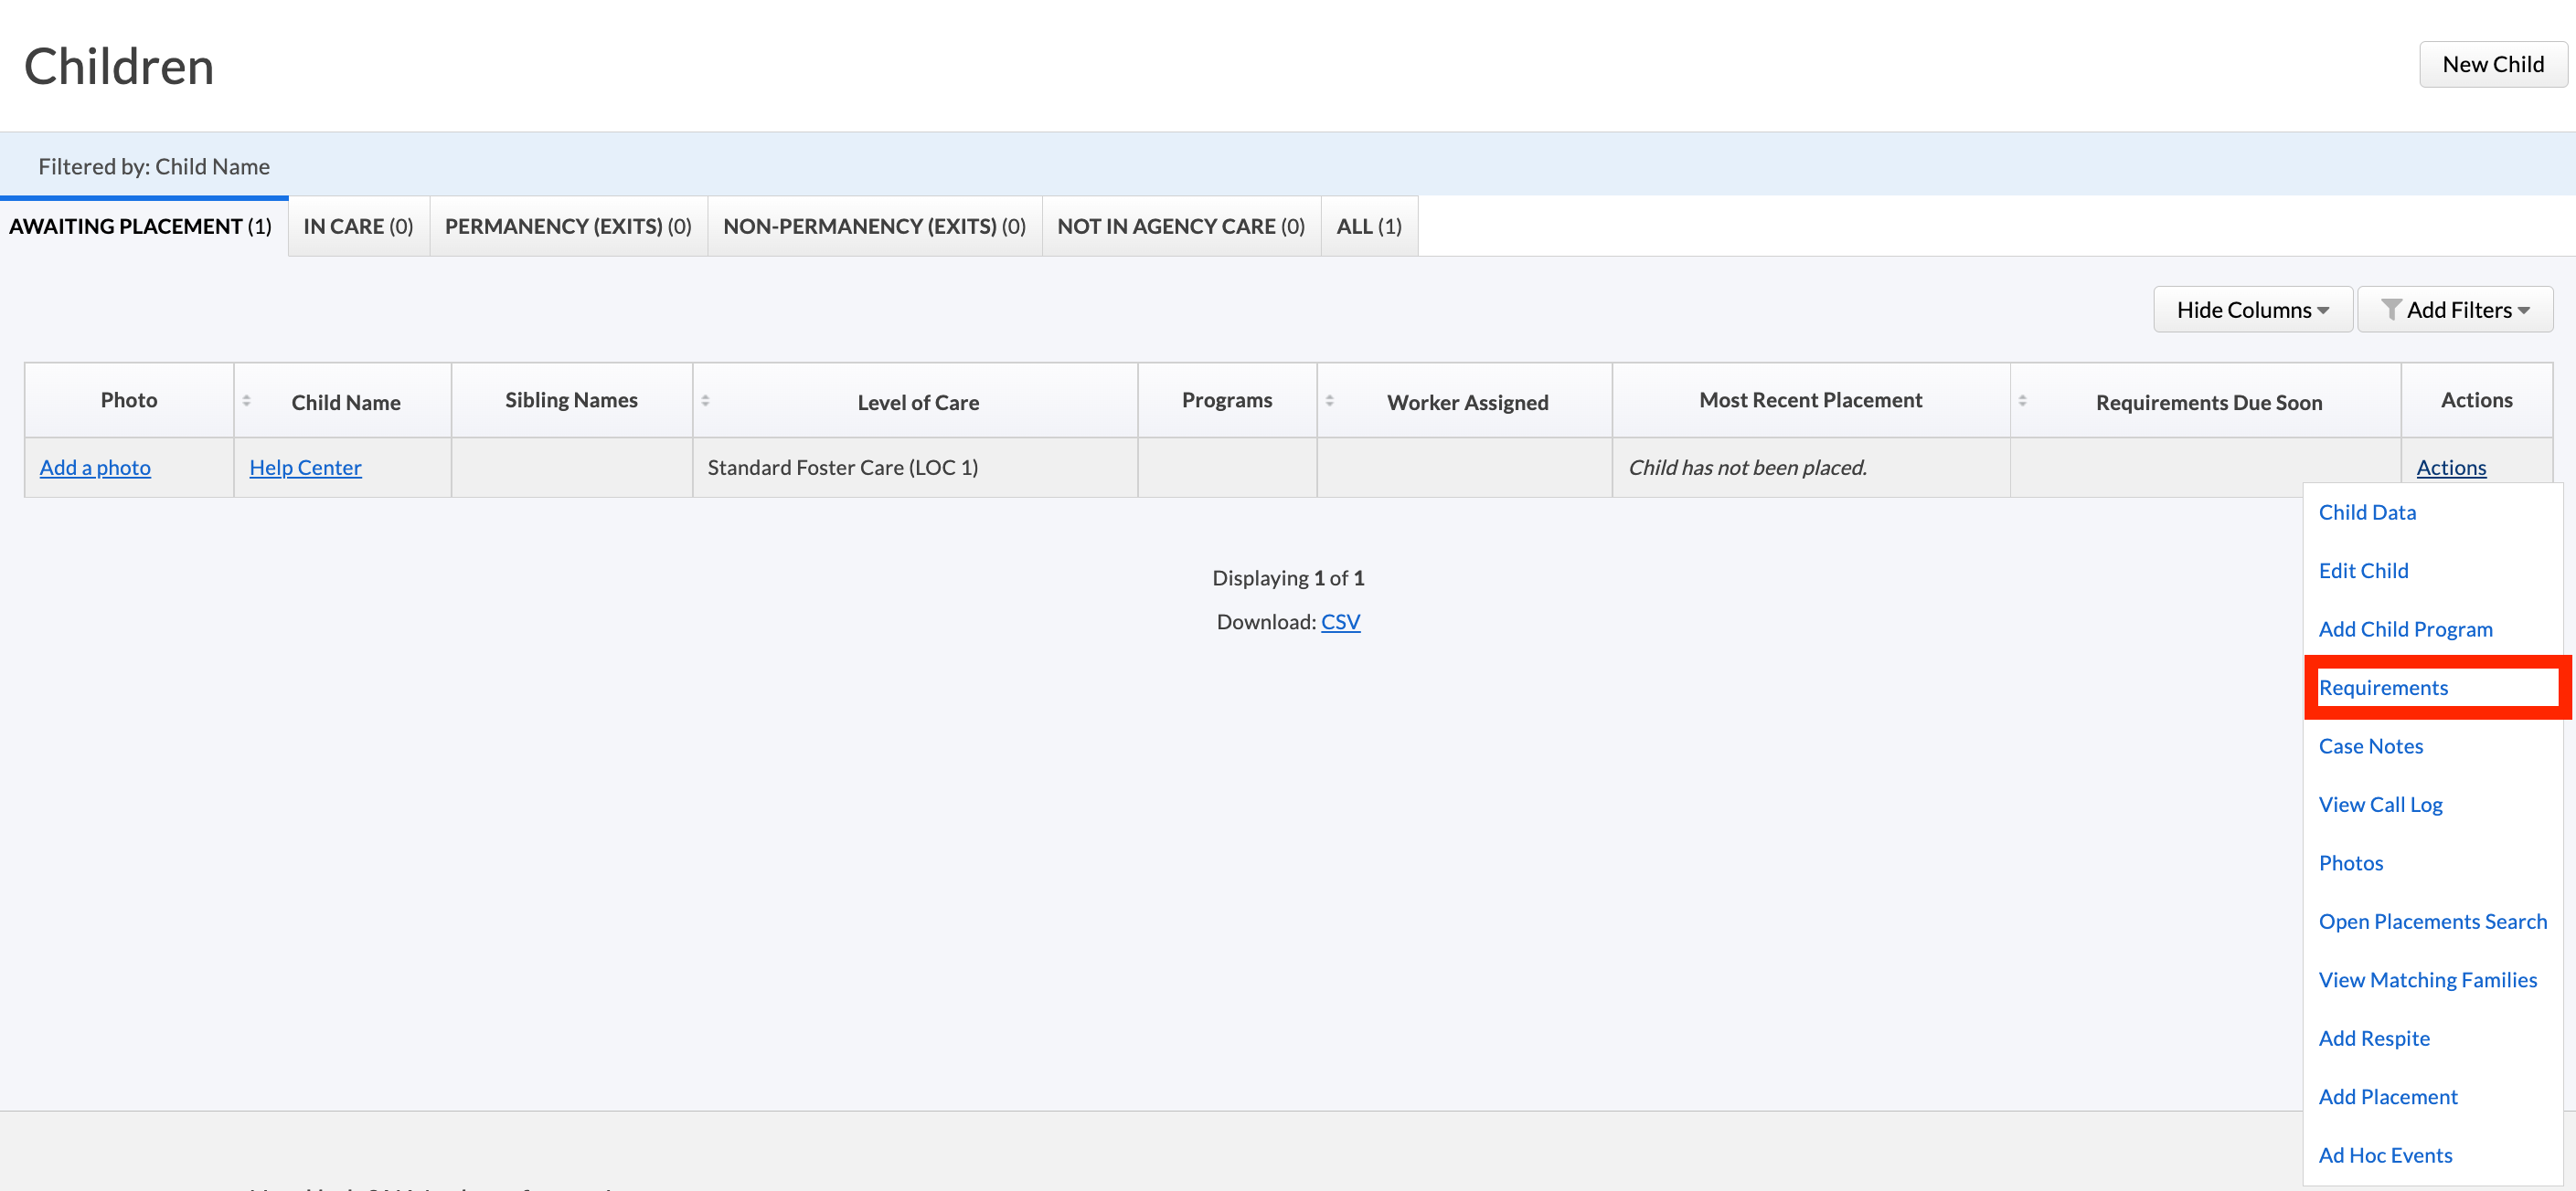Image resolution: width=2576 pixels, height=1191 pixels.
Task: Choose View Matching Families option
Action: [x=2427, y=980]
